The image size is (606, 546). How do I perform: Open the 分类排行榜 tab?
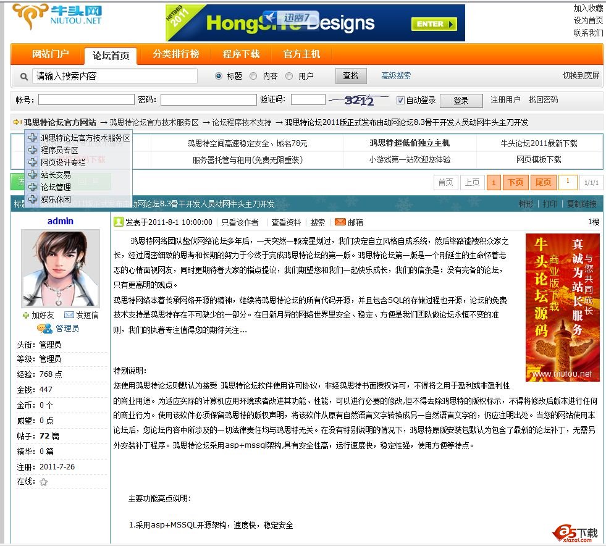[x=176, y=54]
